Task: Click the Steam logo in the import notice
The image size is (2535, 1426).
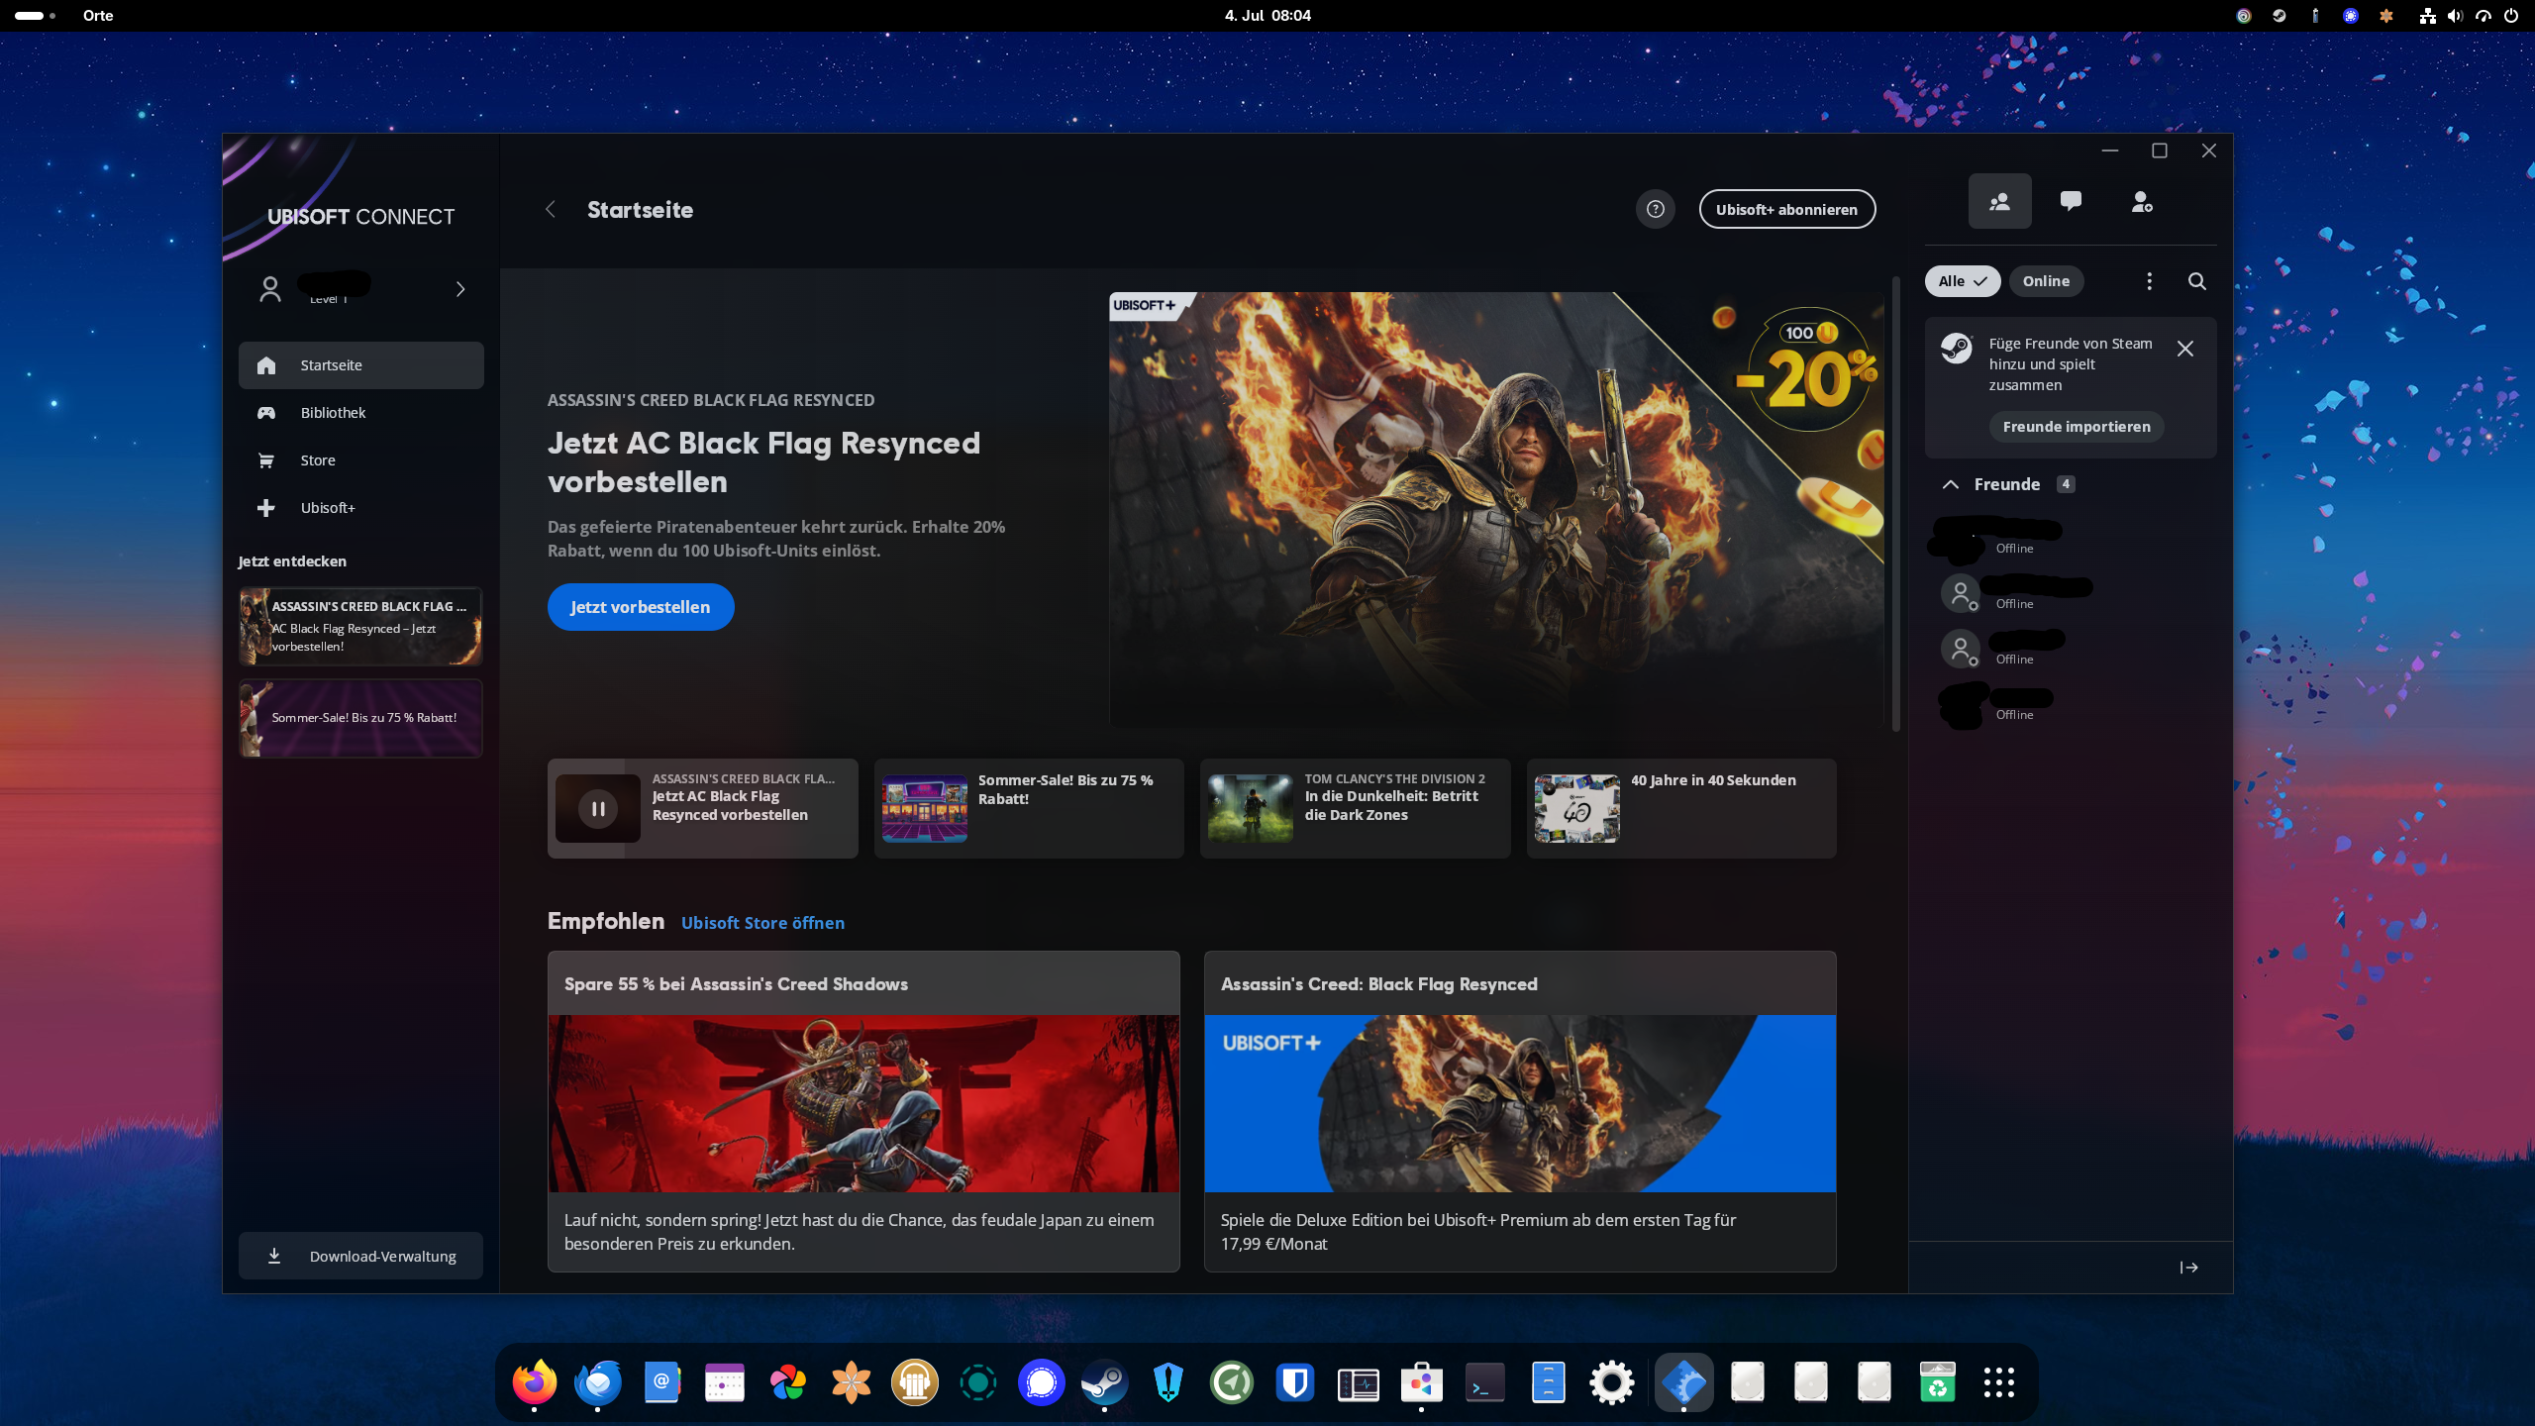Action: click(x=1957, y=349)
